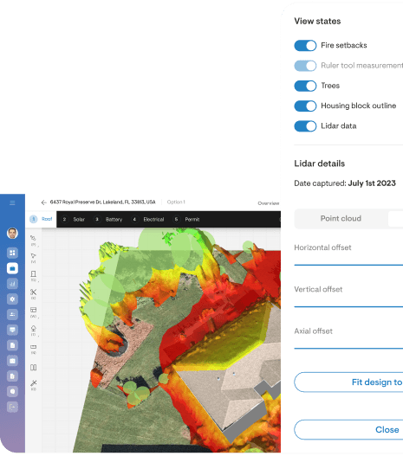Image resolution: width=403 pixels, height=456 pixels.
Task: Adjust the Axial offset slider line
Action: click(348, 348)
